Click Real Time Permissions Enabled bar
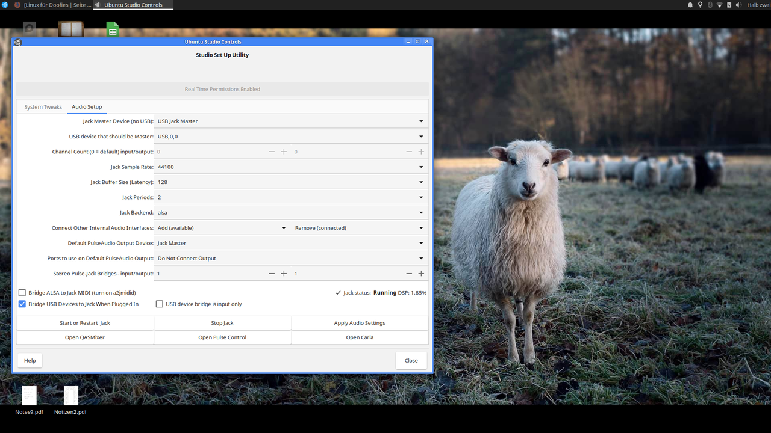Viewport: 771px width, 433px height. (222, 89)
